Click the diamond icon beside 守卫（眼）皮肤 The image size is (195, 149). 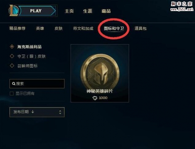12,56
